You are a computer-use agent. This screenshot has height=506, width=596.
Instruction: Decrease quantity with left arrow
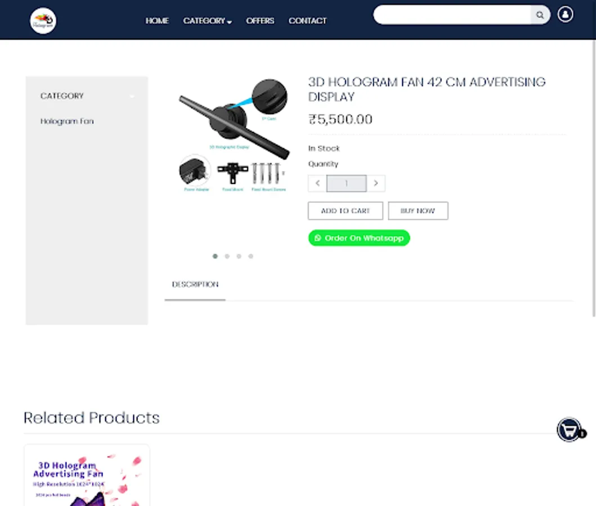(317, 183)
